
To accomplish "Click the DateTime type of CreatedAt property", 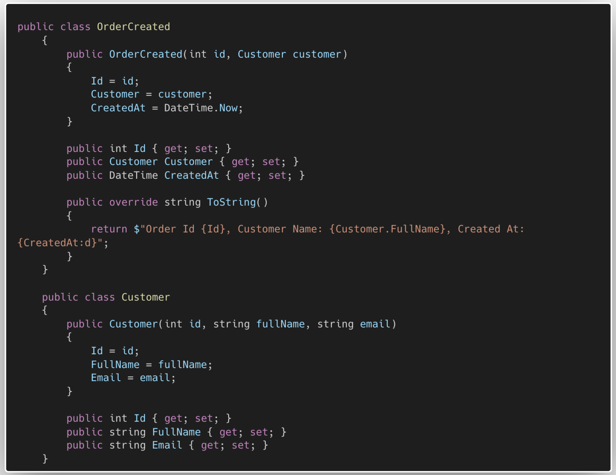I will coord(133,175).
